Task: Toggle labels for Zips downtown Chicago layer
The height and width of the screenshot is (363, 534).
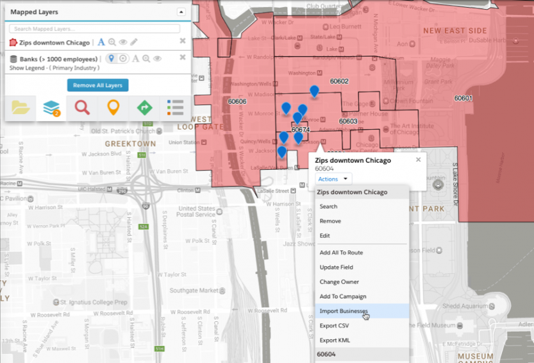Action: pyautogui.click(x=101, y=42)
